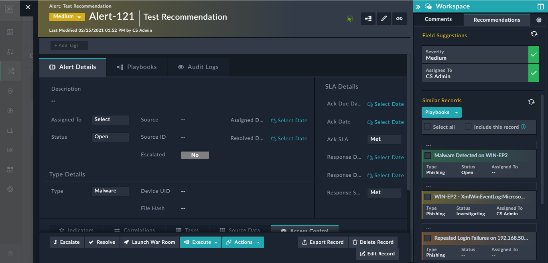
Task: Open the Medium severity dropdown
Action: pyautogui.click(x=67, y=17)
